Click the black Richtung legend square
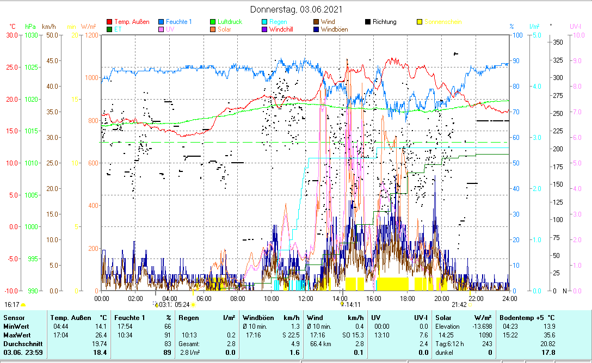This screenshot has width=592, height=363. (x=368, y=22)
